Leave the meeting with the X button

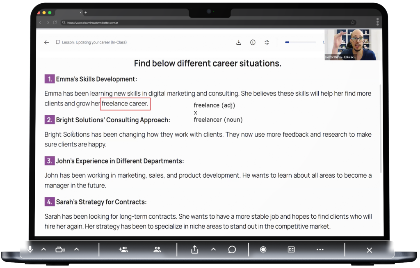[x=369, y=250]
